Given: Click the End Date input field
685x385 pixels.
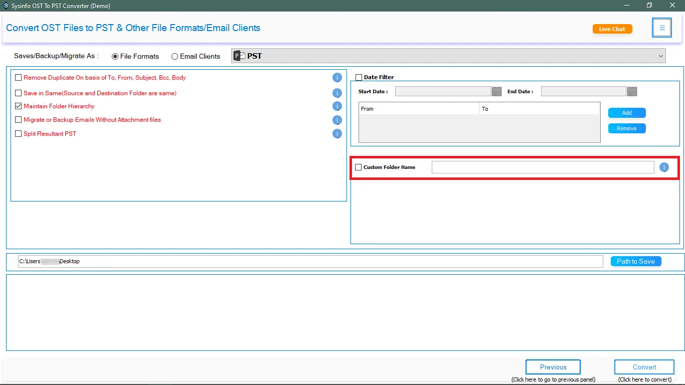Looking at the screenshot, I should [x=584, y=91].
